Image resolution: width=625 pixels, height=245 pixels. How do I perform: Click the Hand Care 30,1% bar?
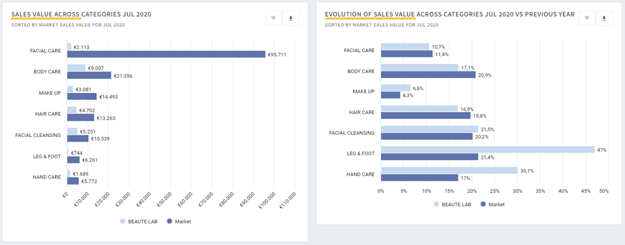coord(449,171)
